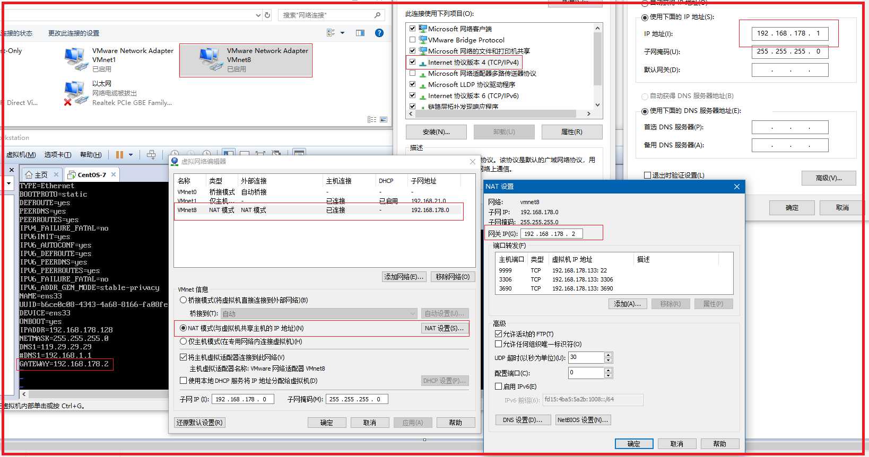Pause the virtual machine in VMware toolbar
The width and height of the screenshot is (869, 457).
(119, 155)
